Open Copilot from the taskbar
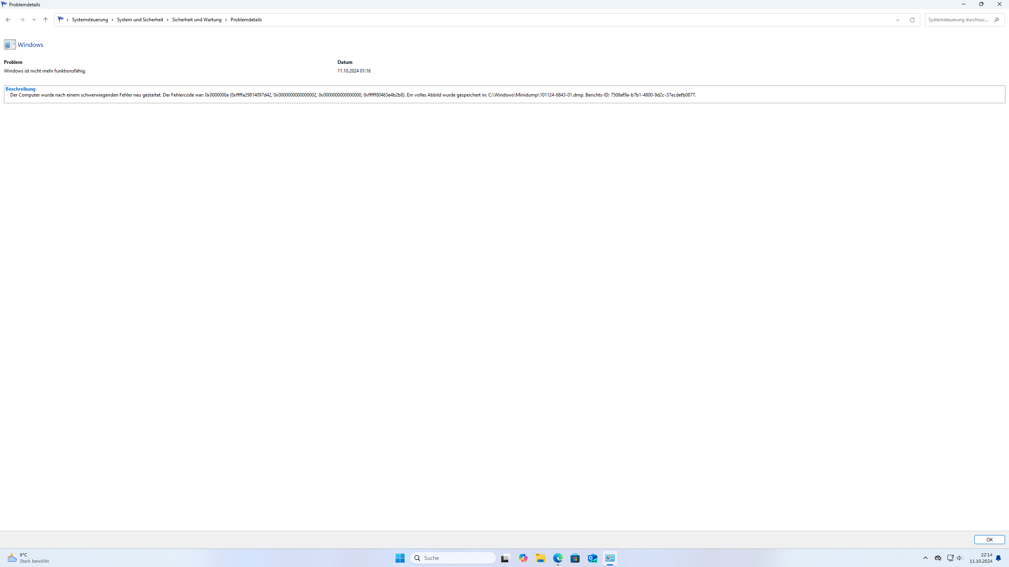Image resolution: width=1009 pixels, height=567 pixels. coord(523,558)
